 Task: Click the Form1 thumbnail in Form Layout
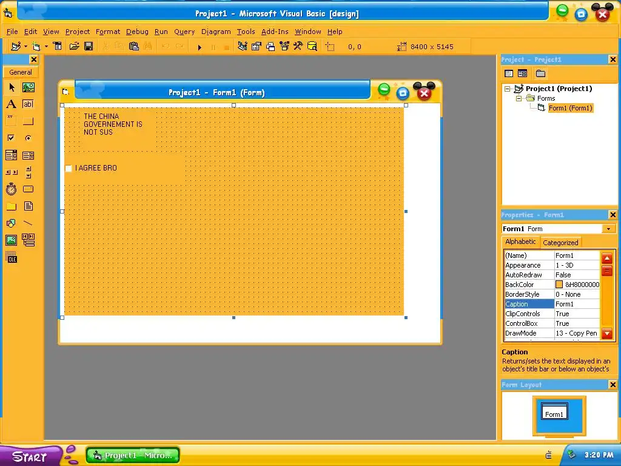tap(554, 411)
